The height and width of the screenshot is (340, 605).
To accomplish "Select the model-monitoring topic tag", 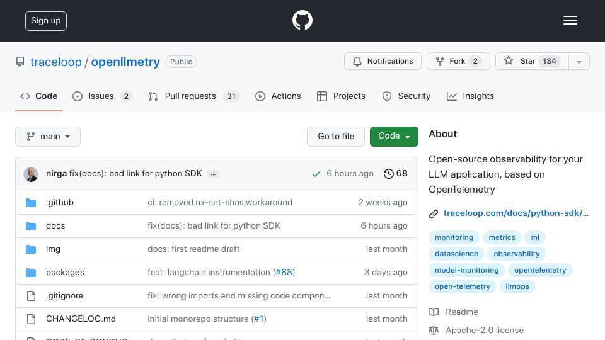I will pos(467,270).
